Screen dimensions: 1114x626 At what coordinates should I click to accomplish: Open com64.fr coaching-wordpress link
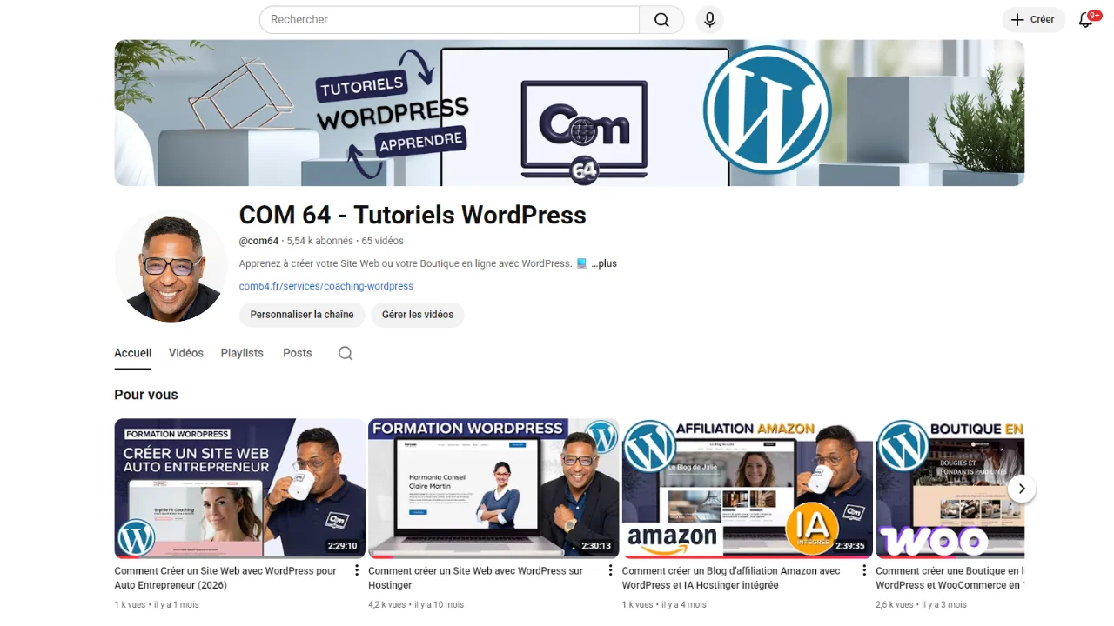[325, 286]
